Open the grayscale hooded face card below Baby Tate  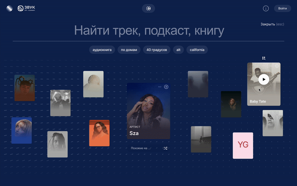[273, 123]
